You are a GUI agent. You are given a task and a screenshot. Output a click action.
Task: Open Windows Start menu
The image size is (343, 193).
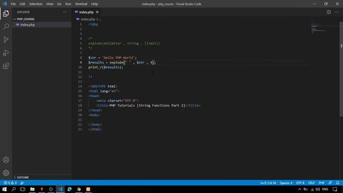pyautogui.click(x=4, y=189)
